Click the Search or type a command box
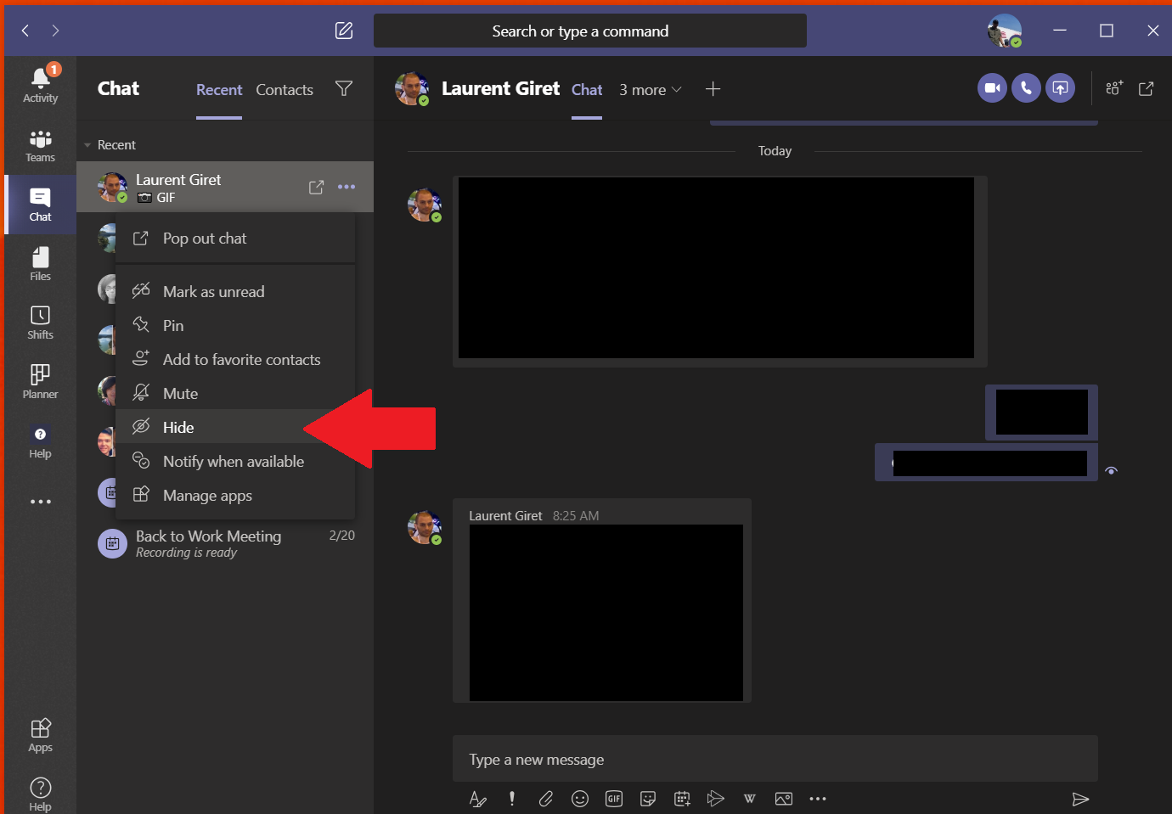 pyautogui.click(x=590, y=31)
